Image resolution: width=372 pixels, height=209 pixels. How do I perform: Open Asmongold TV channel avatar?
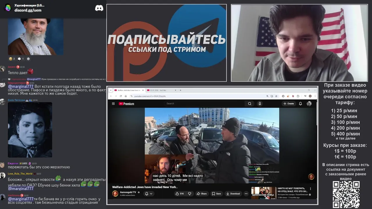pos(115,194)
